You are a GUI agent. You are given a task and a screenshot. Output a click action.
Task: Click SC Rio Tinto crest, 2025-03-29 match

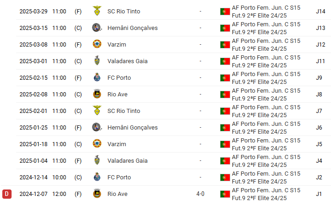[97, 11]
